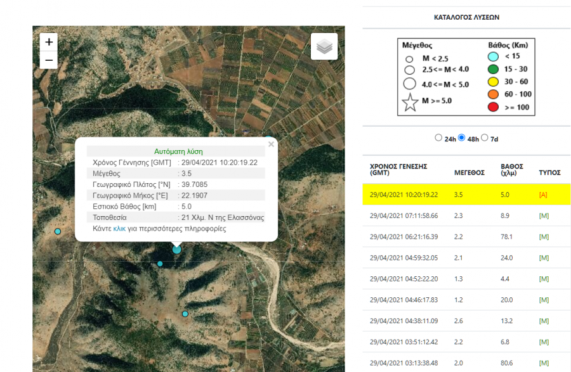Select the 7d time range radio button
The height and width of the screenshot is (372, 571).
click(x=485, y=138)
